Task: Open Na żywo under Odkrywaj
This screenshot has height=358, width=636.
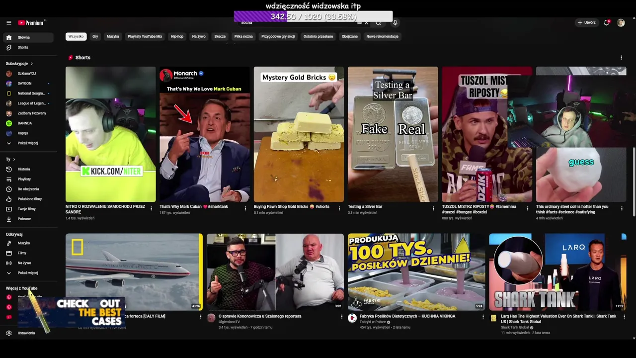Action: coord(28,263)
